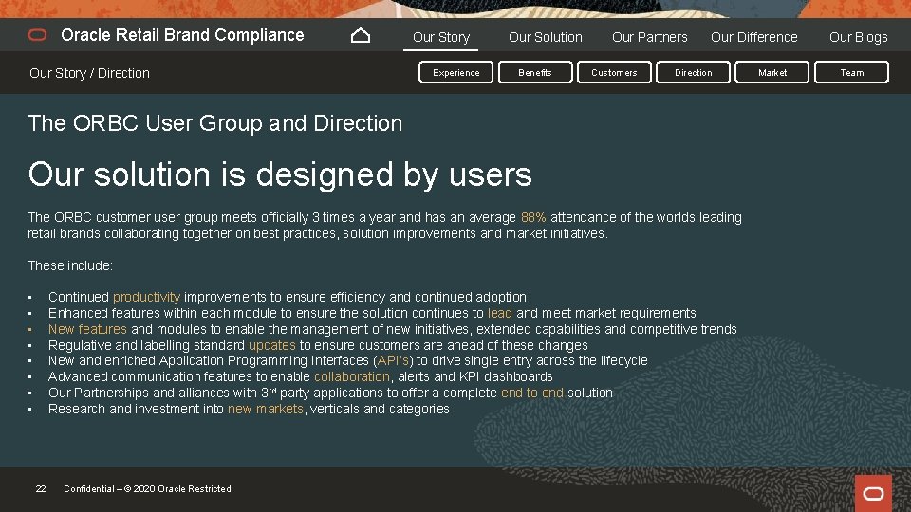
Task: Click the highlighted word 'updates'
Action: coord(272,345)
